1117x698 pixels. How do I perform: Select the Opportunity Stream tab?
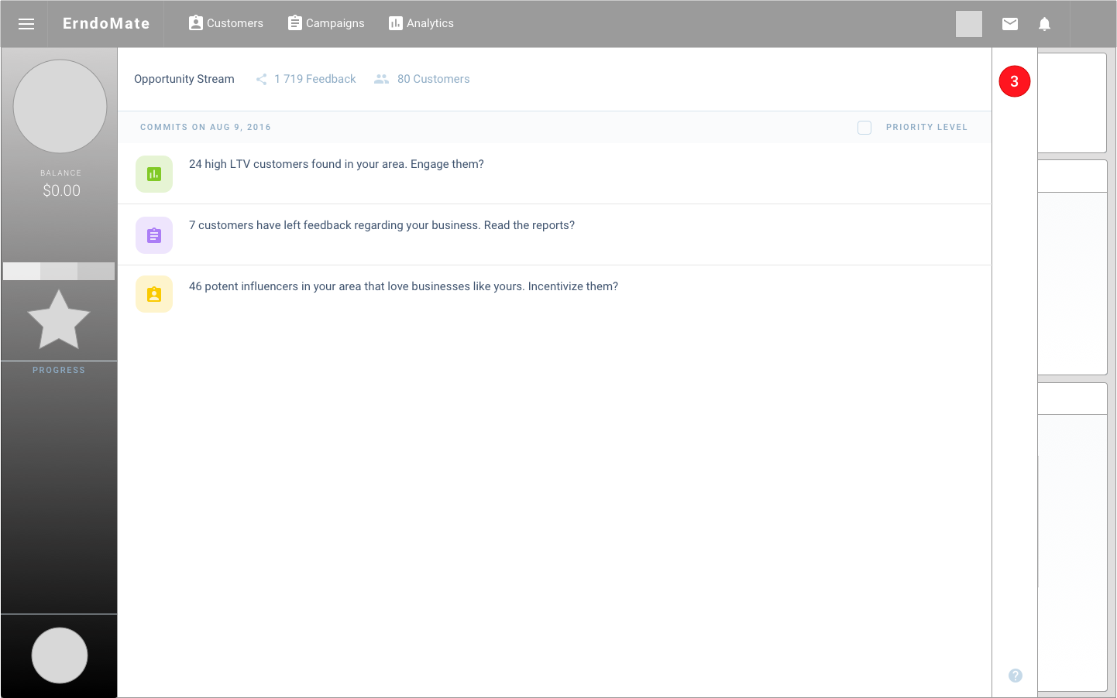pyautogui.click(x=184, y=79)
